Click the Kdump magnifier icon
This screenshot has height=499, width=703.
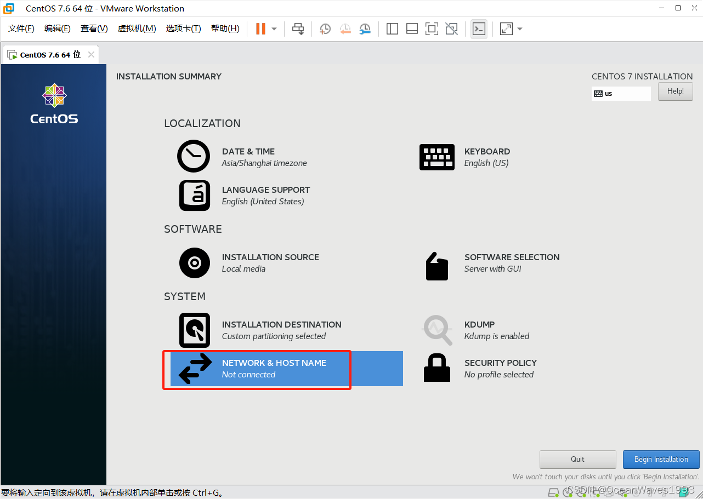tap(438, 330)
